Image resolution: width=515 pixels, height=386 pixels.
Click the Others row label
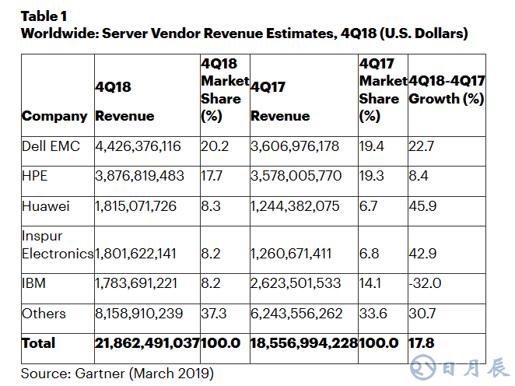(x=44, y=314)
